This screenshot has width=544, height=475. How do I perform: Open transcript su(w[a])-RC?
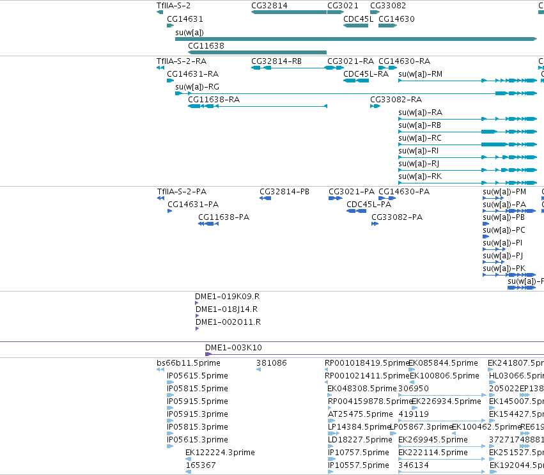point(420,138)
